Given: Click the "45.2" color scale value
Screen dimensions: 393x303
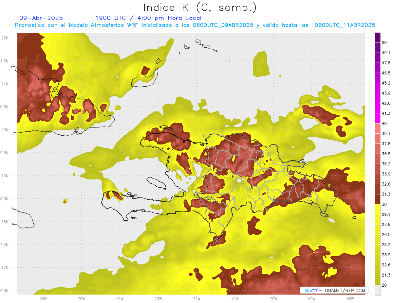Looking at the screenshot, I should (x=386, y=83).
